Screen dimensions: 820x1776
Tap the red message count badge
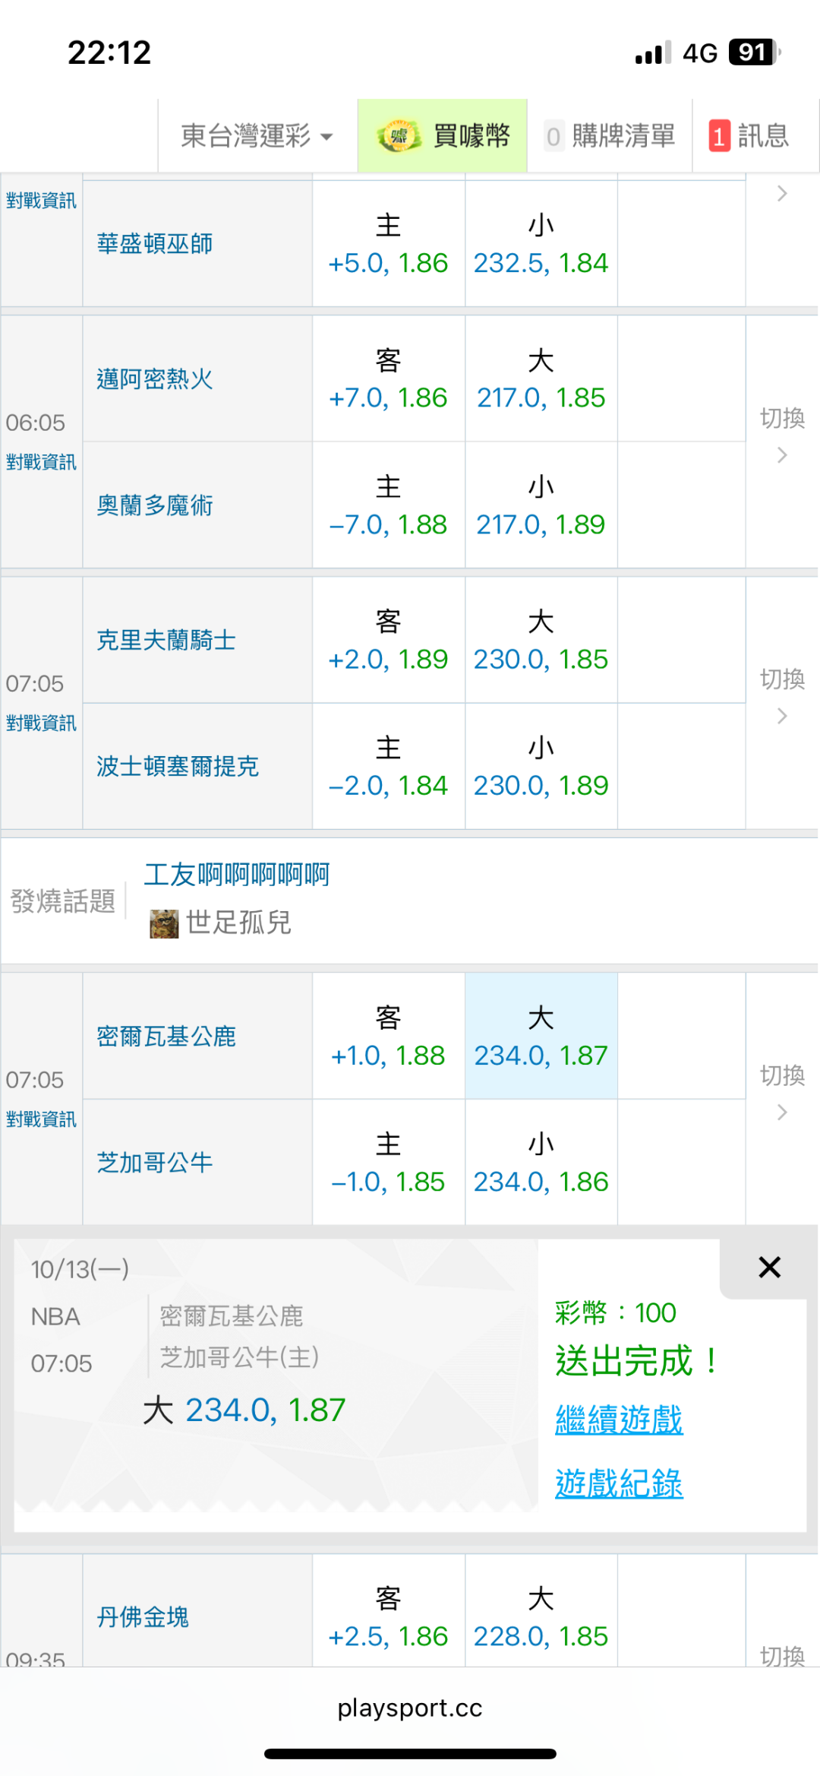(719, 137)
